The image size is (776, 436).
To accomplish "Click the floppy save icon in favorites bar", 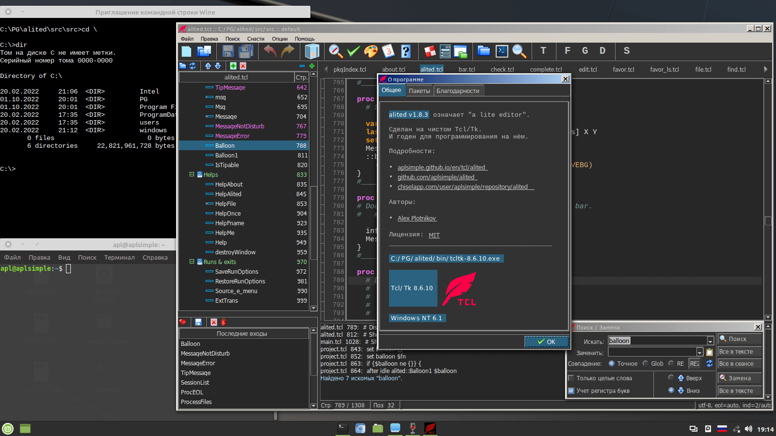I will click(198, 322).
